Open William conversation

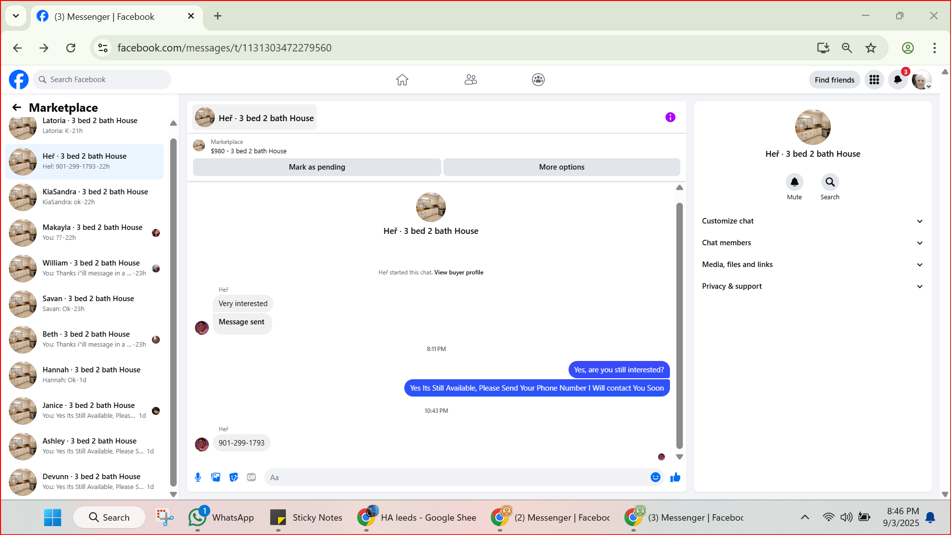84,268
